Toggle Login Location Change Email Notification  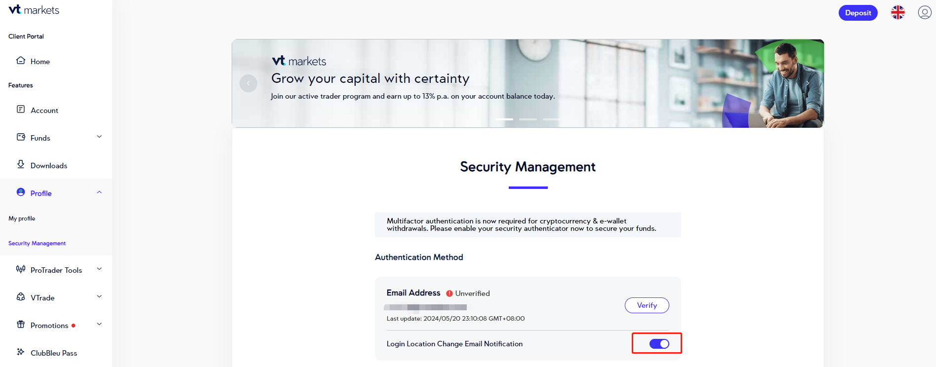click(x=659, y=344)
